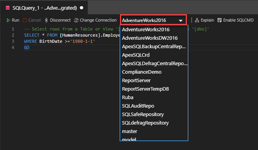The width and height of the screenshot is (258, 150).
Task: Click the database combo box showing AdventureWorks2016
Action: point(153,20)
